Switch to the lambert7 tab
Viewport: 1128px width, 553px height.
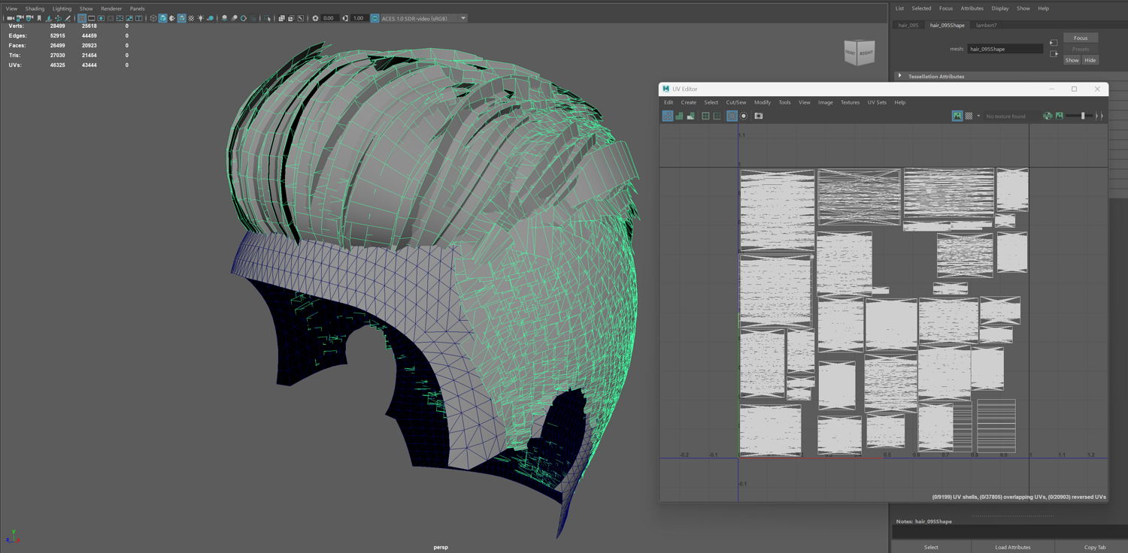[x=986, y=25]
